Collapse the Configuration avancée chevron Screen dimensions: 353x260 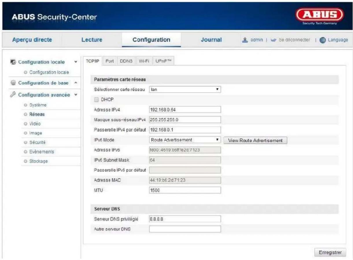pos(75,94)
